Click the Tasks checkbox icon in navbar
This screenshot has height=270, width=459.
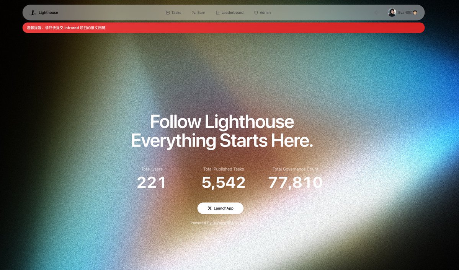tap(168, 13)
